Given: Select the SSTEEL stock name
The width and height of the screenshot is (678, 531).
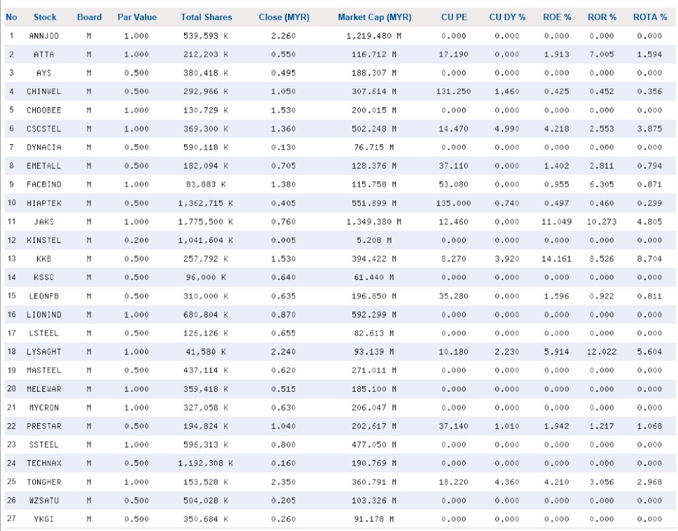Looking at the screenshot, I should point(44,445).
